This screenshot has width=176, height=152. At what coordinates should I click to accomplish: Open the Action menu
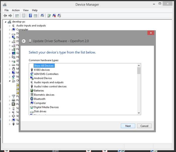(16, 10)
